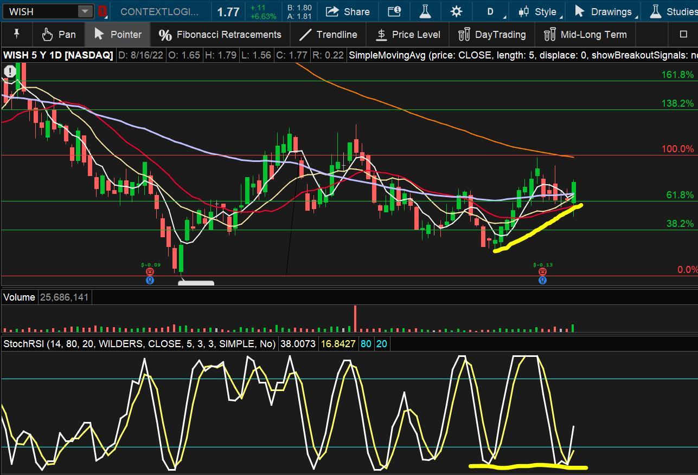Image resolution: width=698 pixels, height=475 pixels.
Task: Select the Pan tool
Action: point(59,34)
